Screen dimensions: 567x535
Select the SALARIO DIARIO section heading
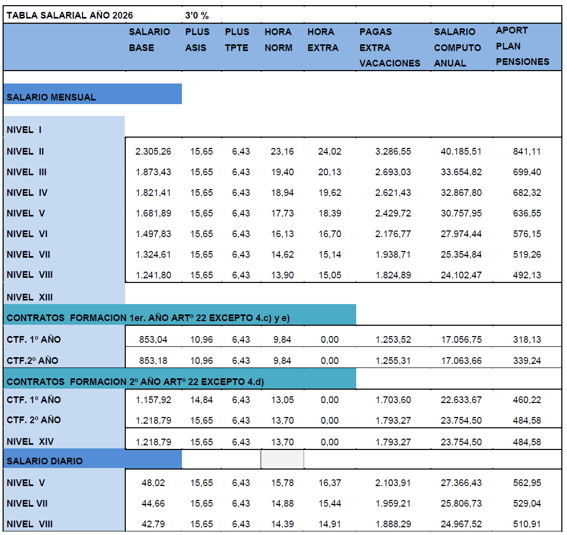(x=45, y=461)
